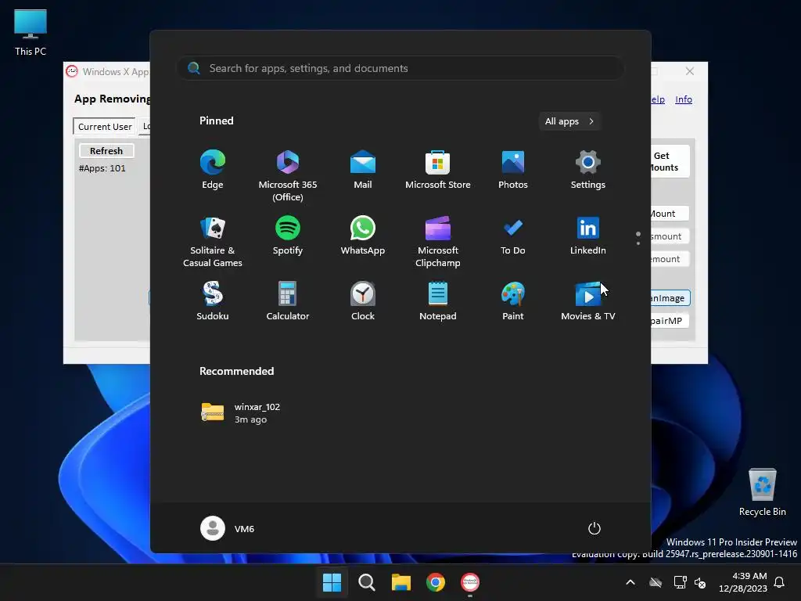
Task: Open clock and date flyout
Action: tap(743, 582)
